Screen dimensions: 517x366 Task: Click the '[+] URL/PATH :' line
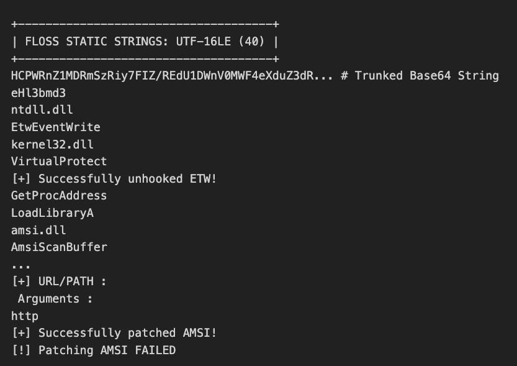coord(59,281)
